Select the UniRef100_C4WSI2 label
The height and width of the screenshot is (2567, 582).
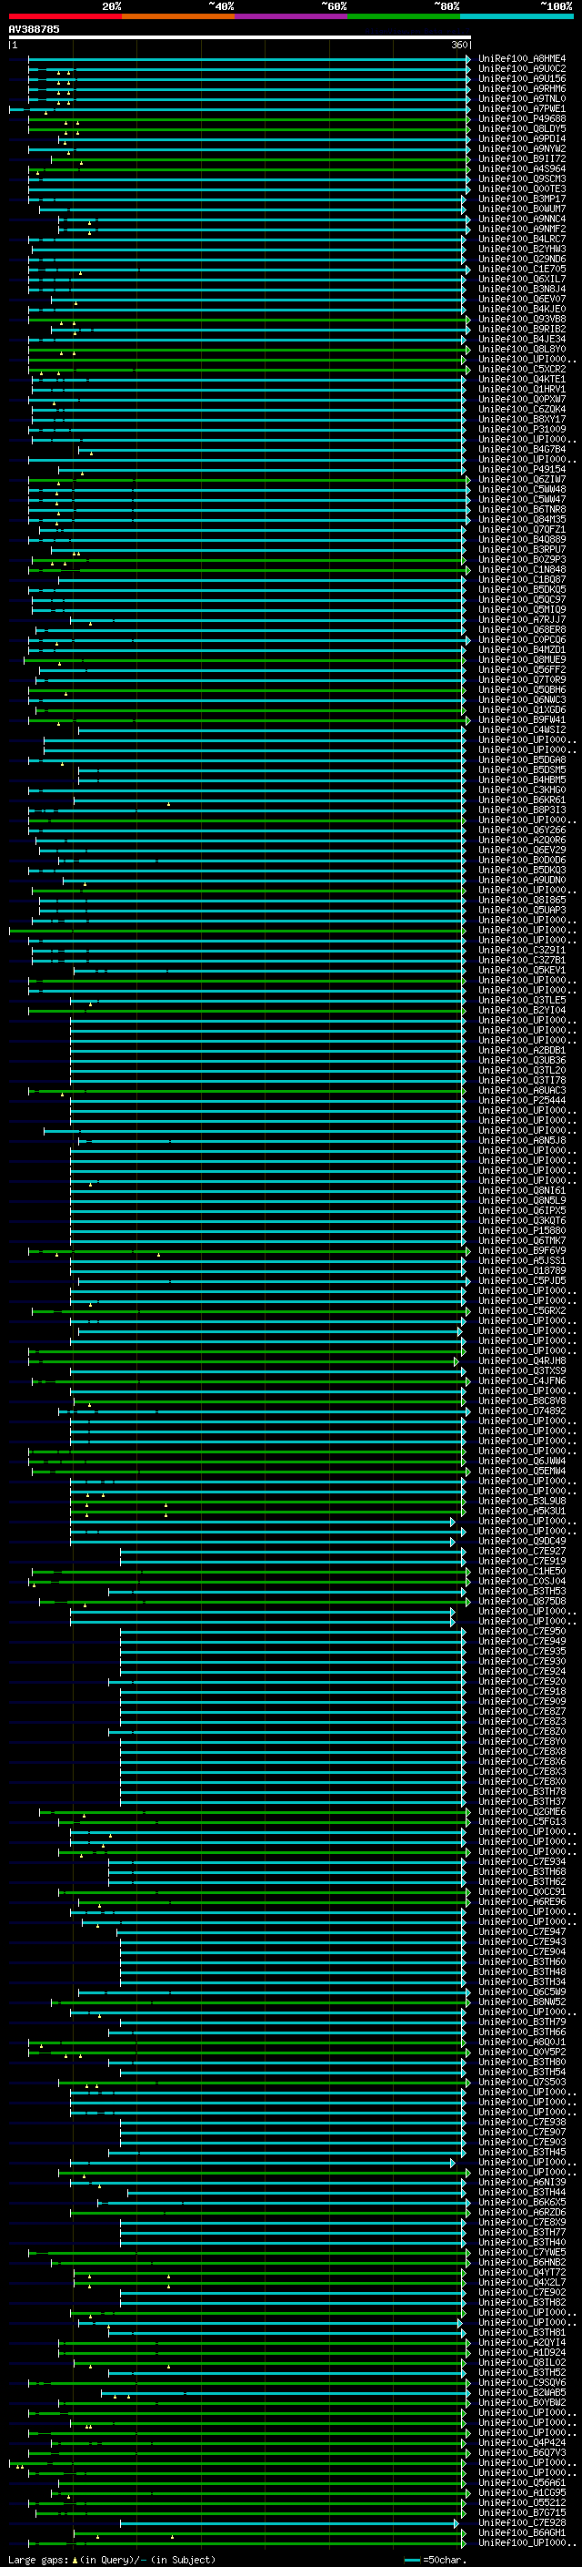(522, 729)
